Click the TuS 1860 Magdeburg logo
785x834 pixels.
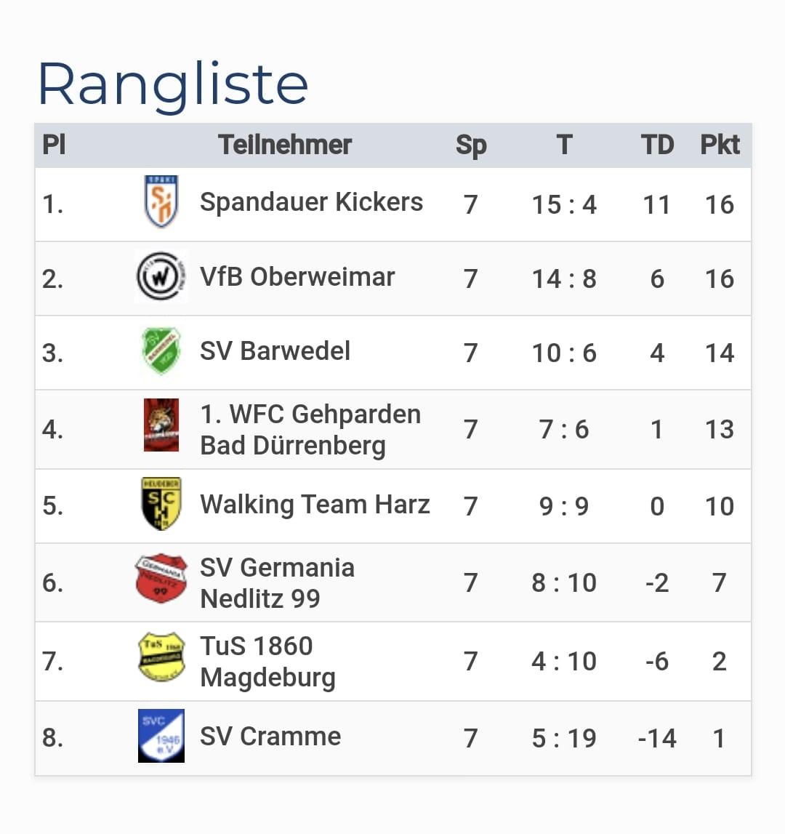pyautogui.click(x=161, y=657)
